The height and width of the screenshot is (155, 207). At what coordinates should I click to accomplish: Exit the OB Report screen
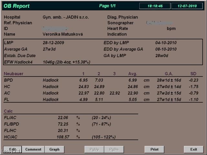193,149
